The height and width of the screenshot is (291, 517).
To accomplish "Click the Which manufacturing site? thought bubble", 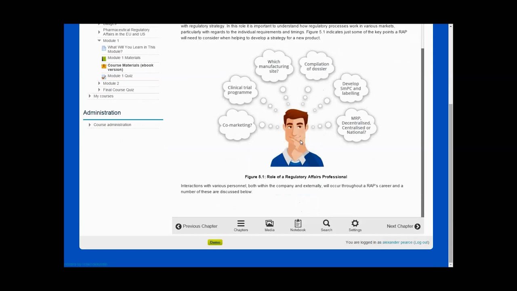I will (x=274, y=66).
